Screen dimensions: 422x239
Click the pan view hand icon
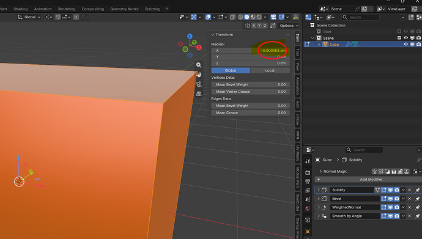click(199, 75)
